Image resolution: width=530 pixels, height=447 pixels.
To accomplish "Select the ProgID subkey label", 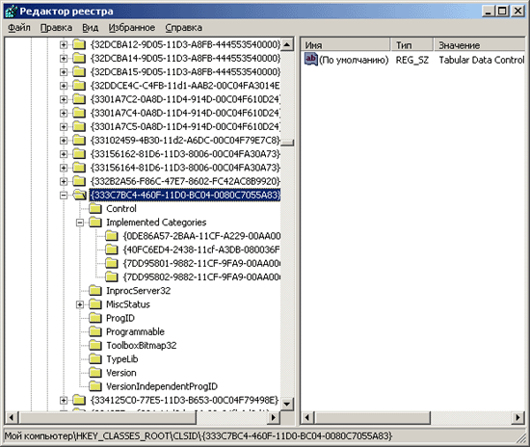I will pyautogui.click(x=120, y=318).
